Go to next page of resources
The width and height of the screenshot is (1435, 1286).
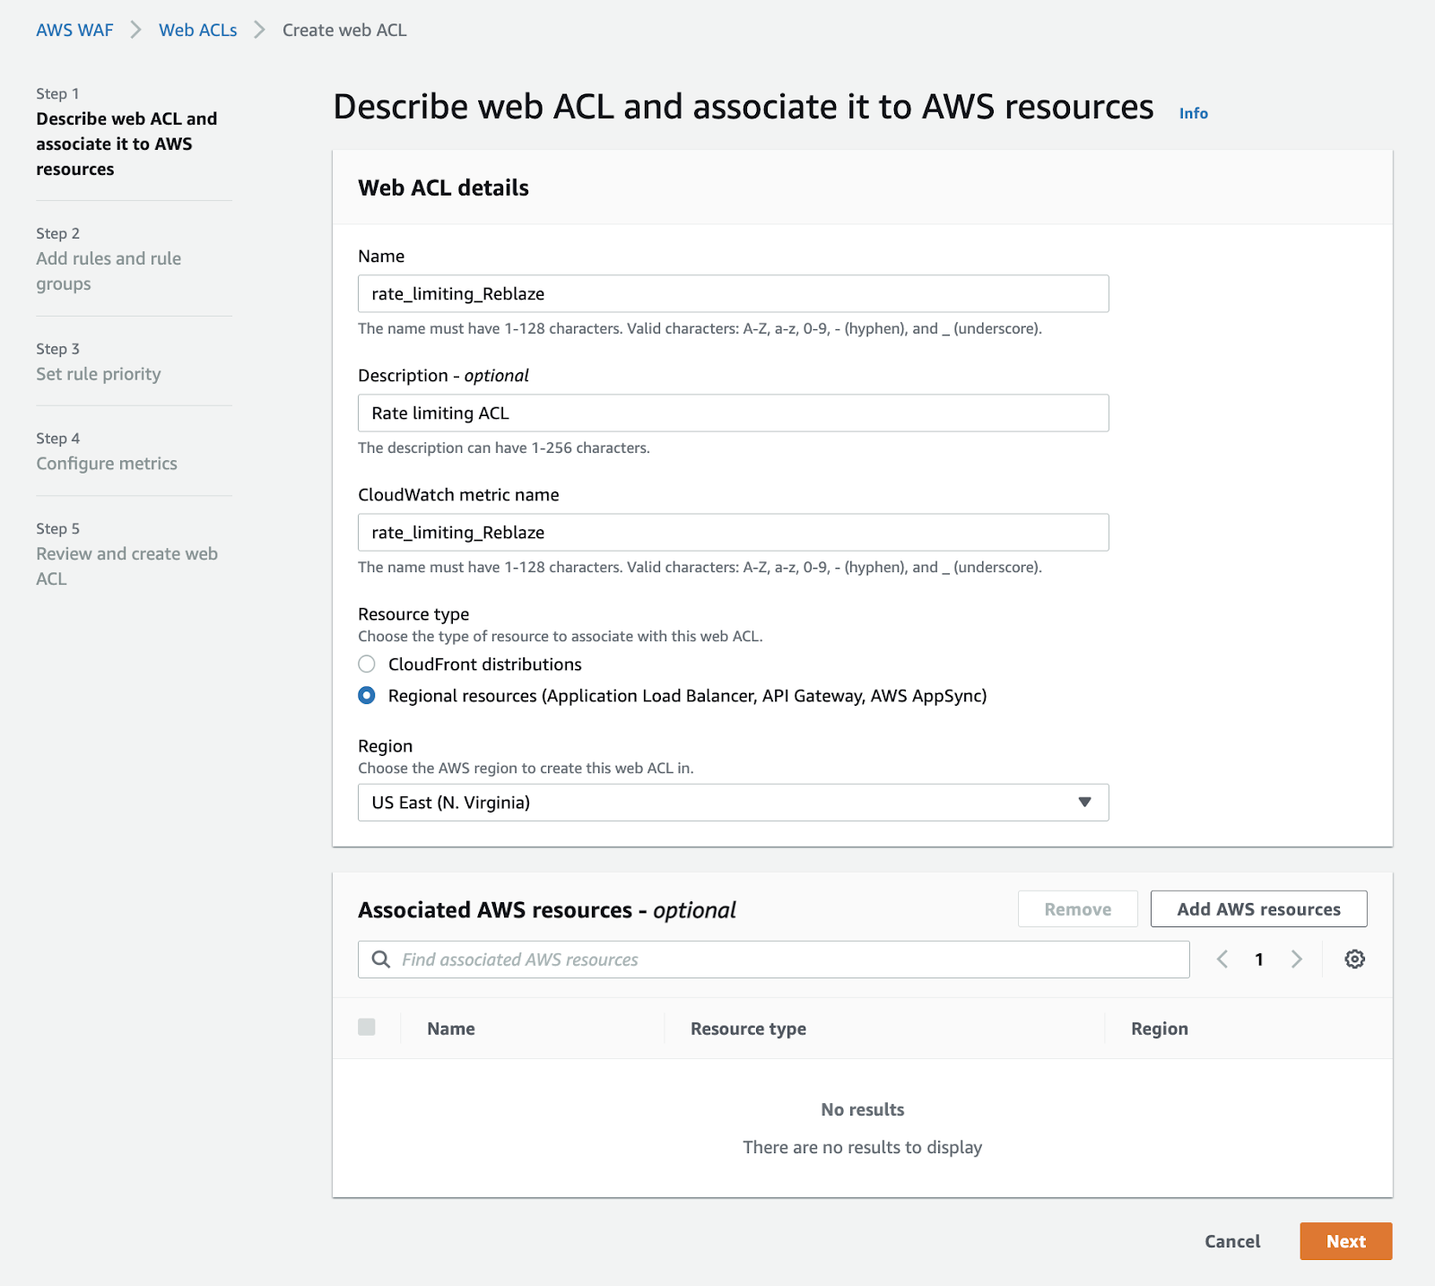(x=1296, y=960)
